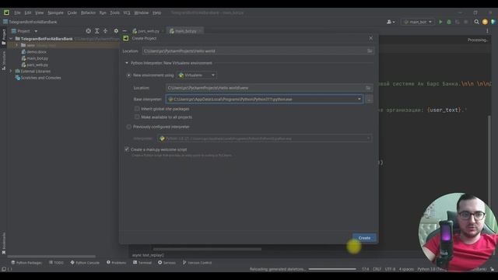Open the Base interpreter combo box
Viewport: 498px width, 280px height.
265,100
